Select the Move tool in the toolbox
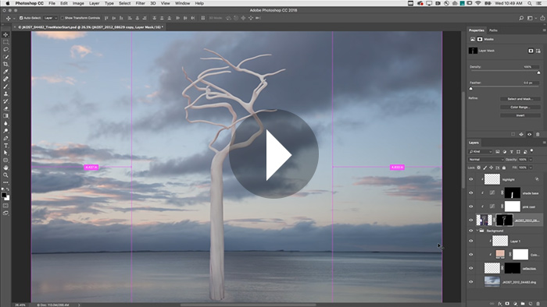Viewport: 547px width, 307px height. (x=5, y=35)
